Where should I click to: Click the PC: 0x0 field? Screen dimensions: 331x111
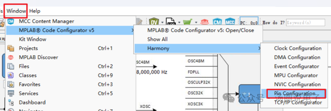pos(249,21)
